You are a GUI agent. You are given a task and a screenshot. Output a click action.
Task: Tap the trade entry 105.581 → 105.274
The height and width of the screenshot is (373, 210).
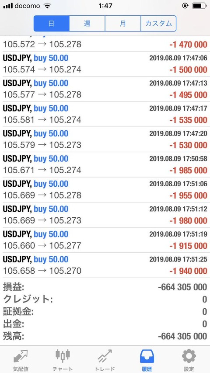[105, 114]
